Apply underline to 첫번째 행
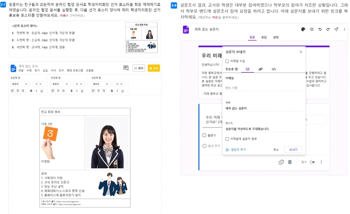Image resolution: width=350 pixels, height=214 pixels. tap(42, 91)
